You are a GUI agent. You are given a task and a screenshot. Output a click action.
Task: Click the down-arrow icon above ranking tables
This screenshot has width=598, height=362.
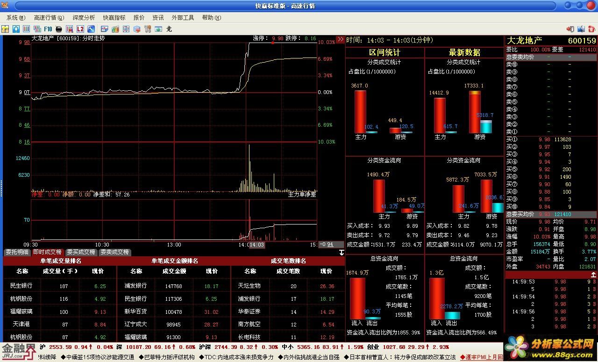tap(342, 252)
